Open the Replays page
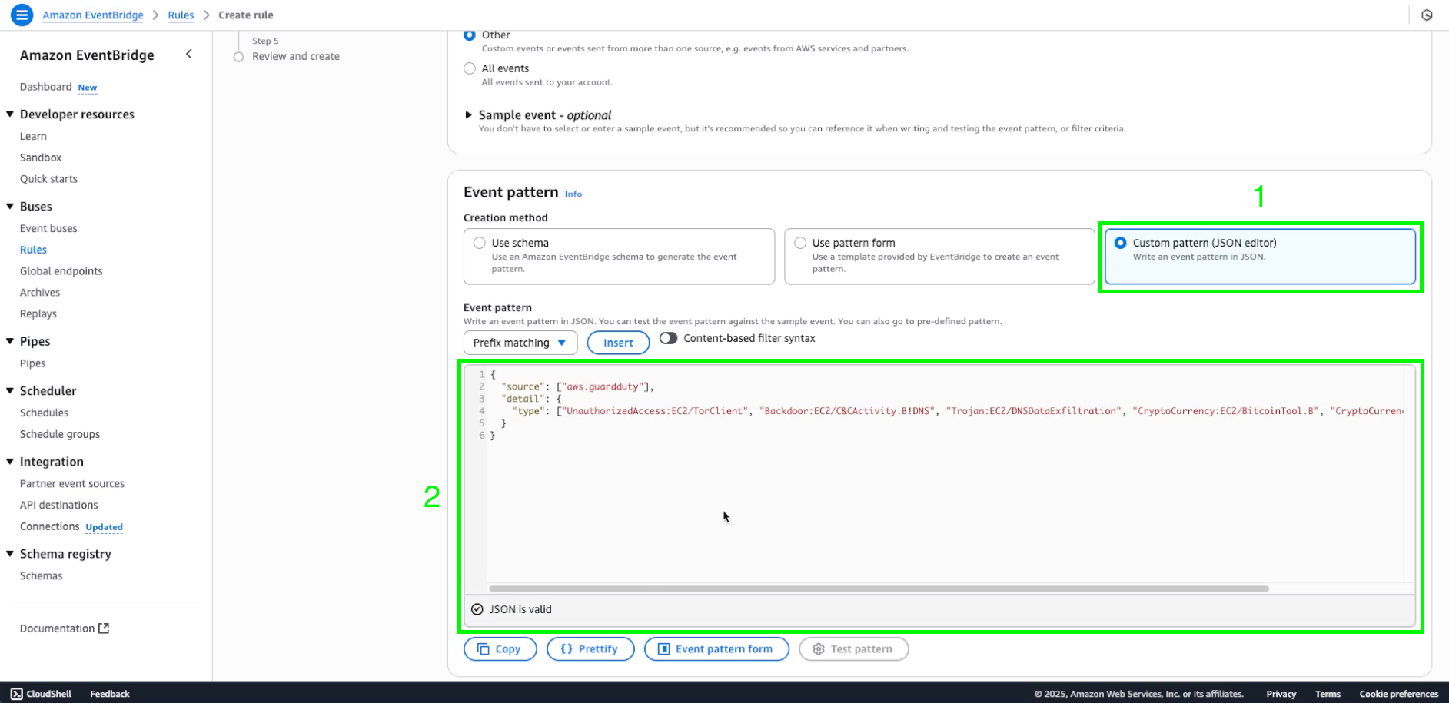 point(38,314)
